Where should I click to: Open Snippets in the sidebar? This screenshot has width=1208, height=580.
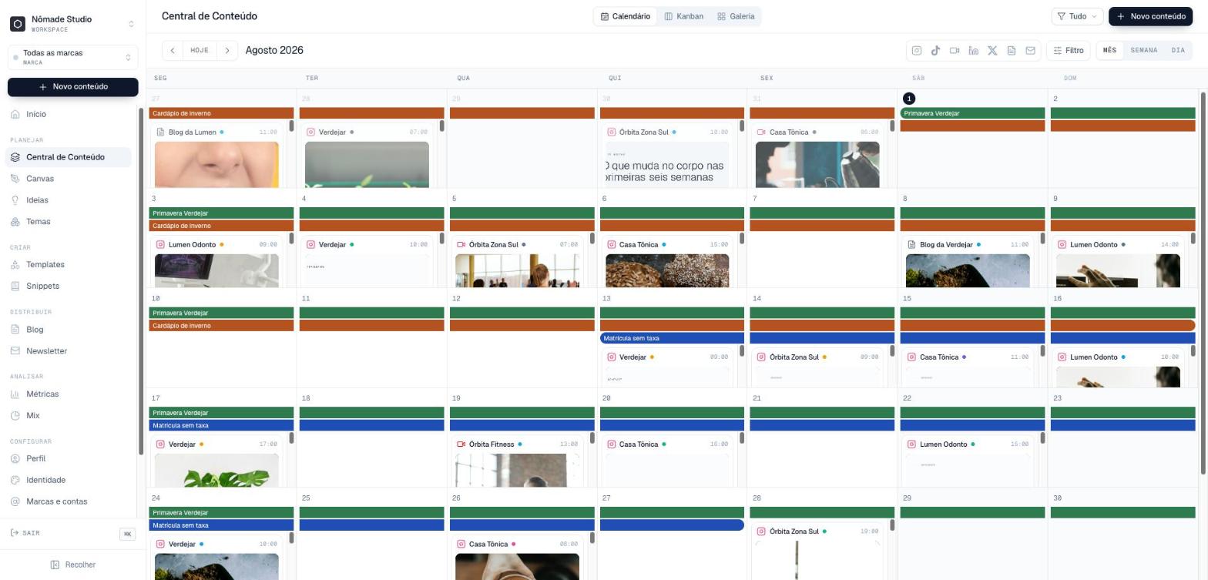tap(69, 287)
